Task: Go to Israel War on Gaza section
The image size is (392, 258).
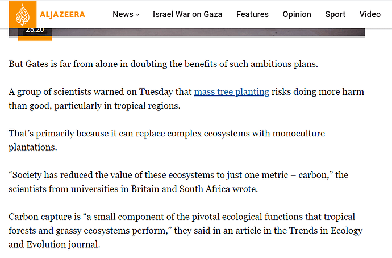Action: [187, 14]
